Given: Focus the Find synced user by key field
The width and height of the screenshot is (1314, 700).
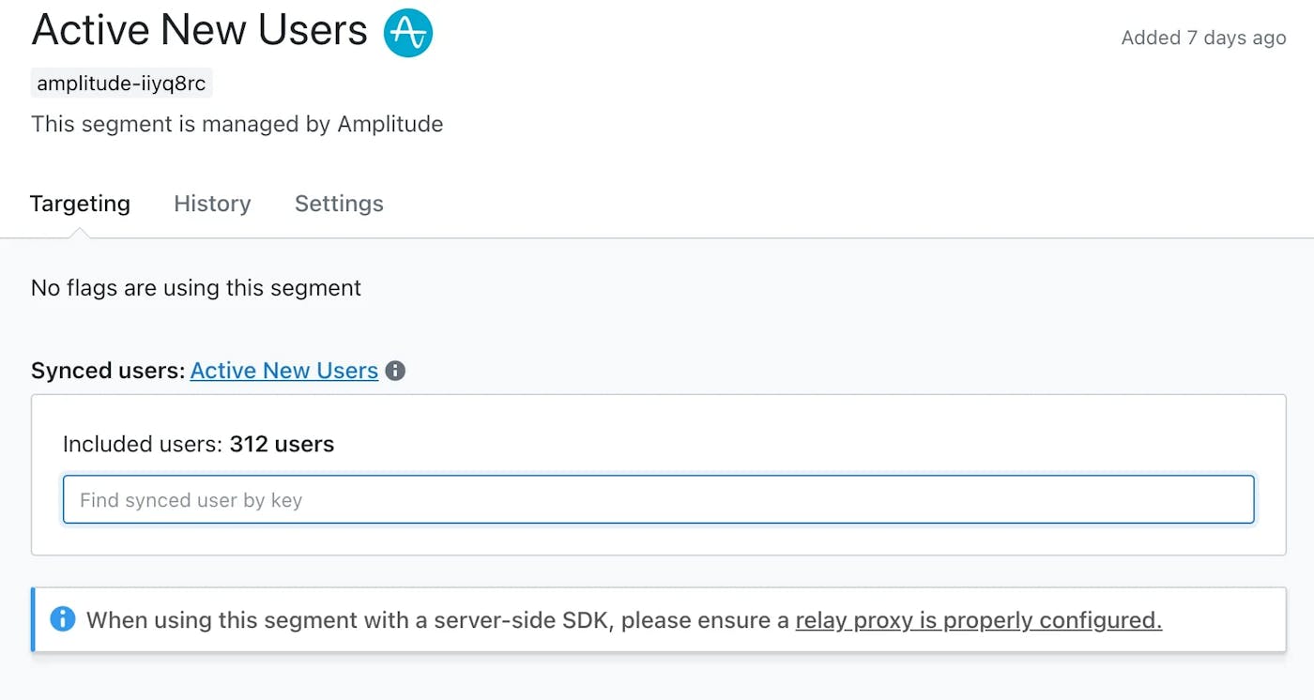Looking at the screenshot, I should click(658, 499).
